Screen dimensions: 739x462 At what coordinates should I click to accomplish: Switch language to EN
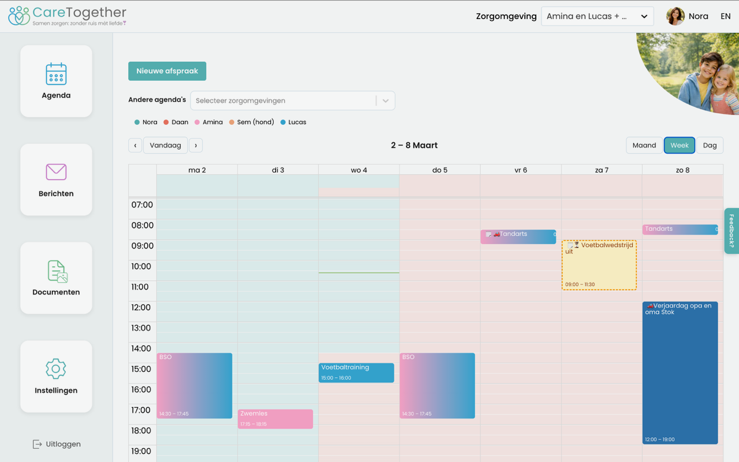726,16
